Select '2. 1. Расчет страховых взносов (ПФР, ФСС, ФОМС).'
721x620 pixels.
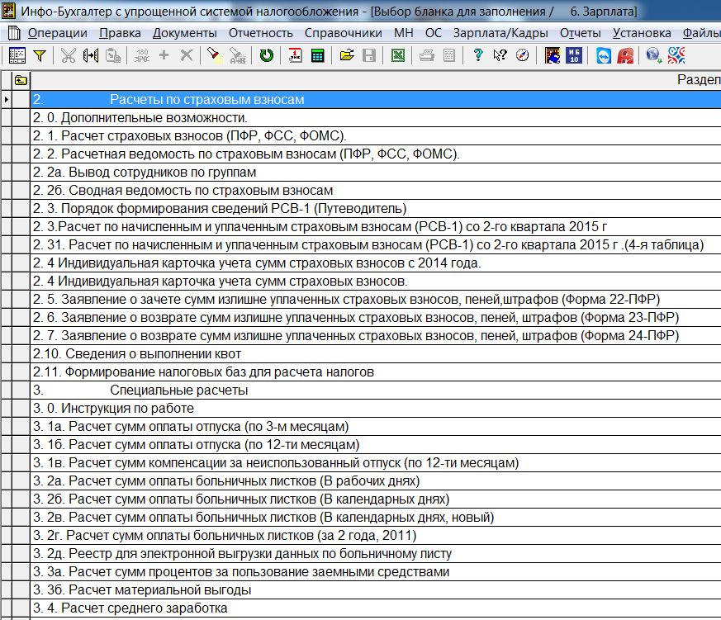coord(376,136)
